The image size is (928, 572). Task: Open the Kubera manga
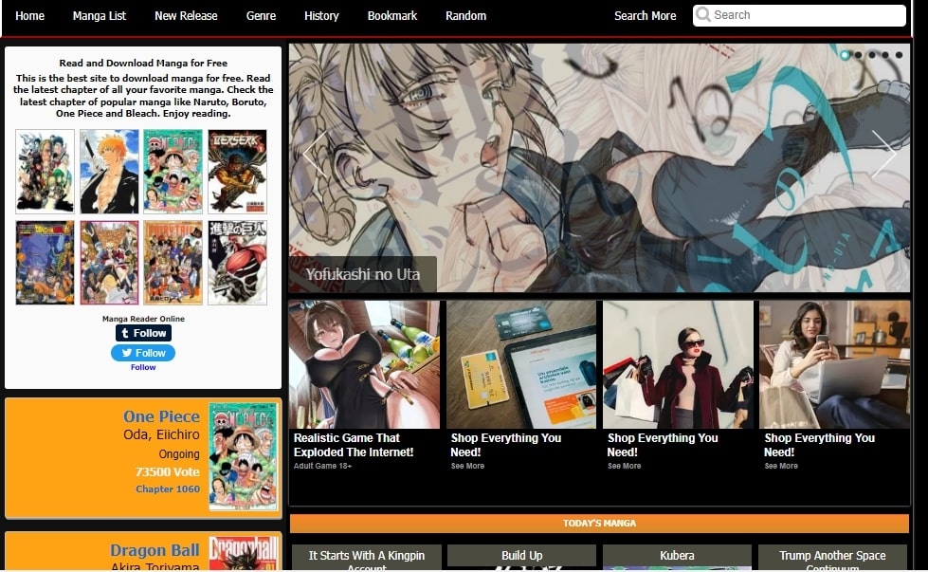point(677,556)
